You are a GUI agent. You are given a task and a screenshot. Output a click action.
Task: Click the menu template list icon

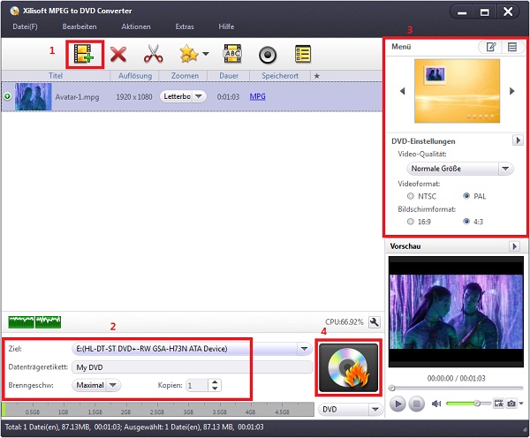pos(512,47)
